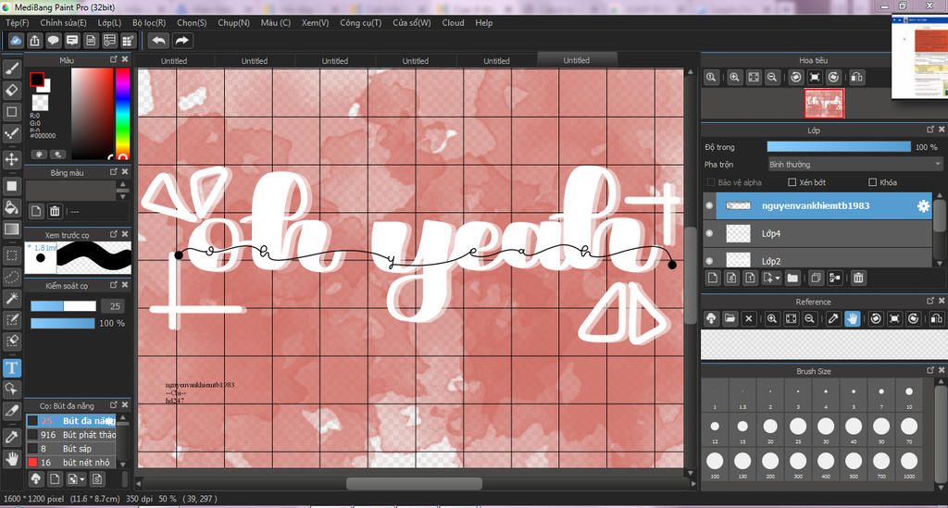Close the Màu panel with X
The image size is (948, 508).
[125, 59]
